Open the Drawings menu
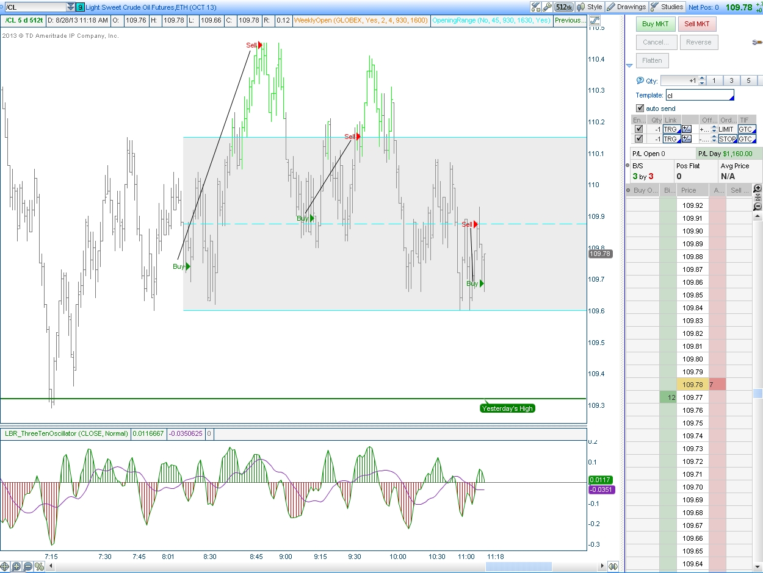This screenshot has height=573, width=763. 627,7
